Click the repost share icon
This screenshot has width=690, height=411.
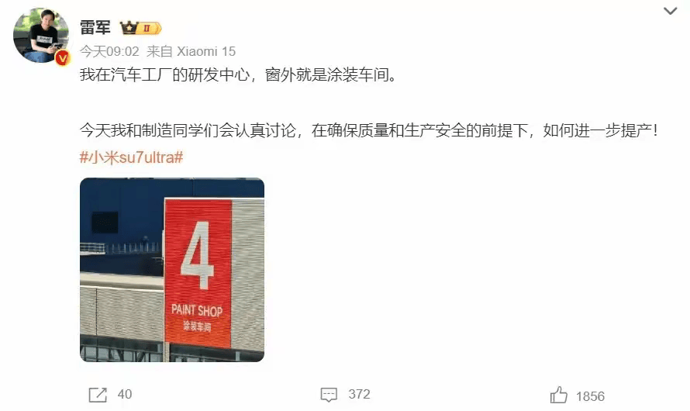tap(98, 395)
